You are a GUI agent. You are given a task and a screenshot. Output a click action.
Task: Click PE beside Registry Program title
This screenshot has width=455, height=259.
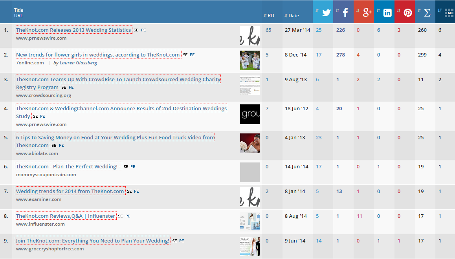click(x=72, y=88)
